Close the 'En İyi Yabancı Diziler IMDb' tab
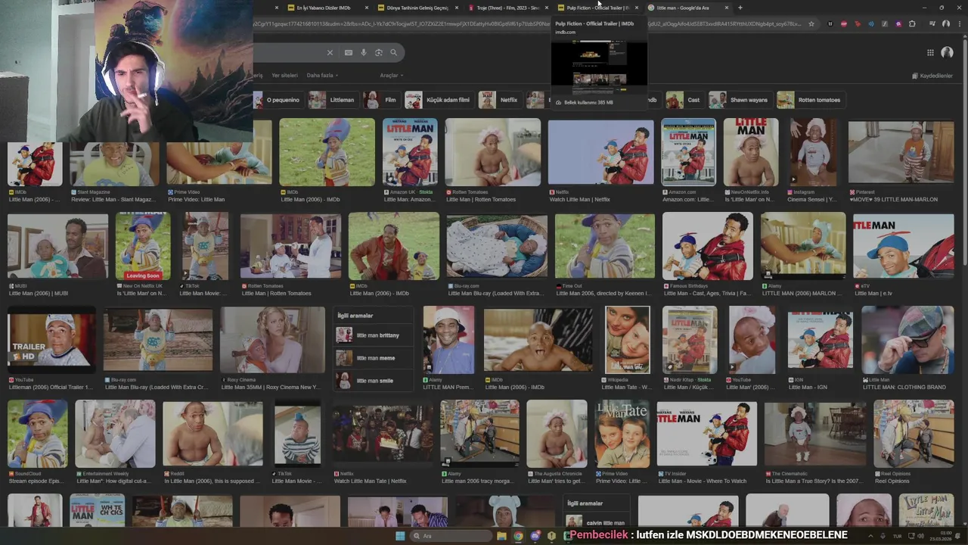The image size is (968, 545). [x=367, y=8]
